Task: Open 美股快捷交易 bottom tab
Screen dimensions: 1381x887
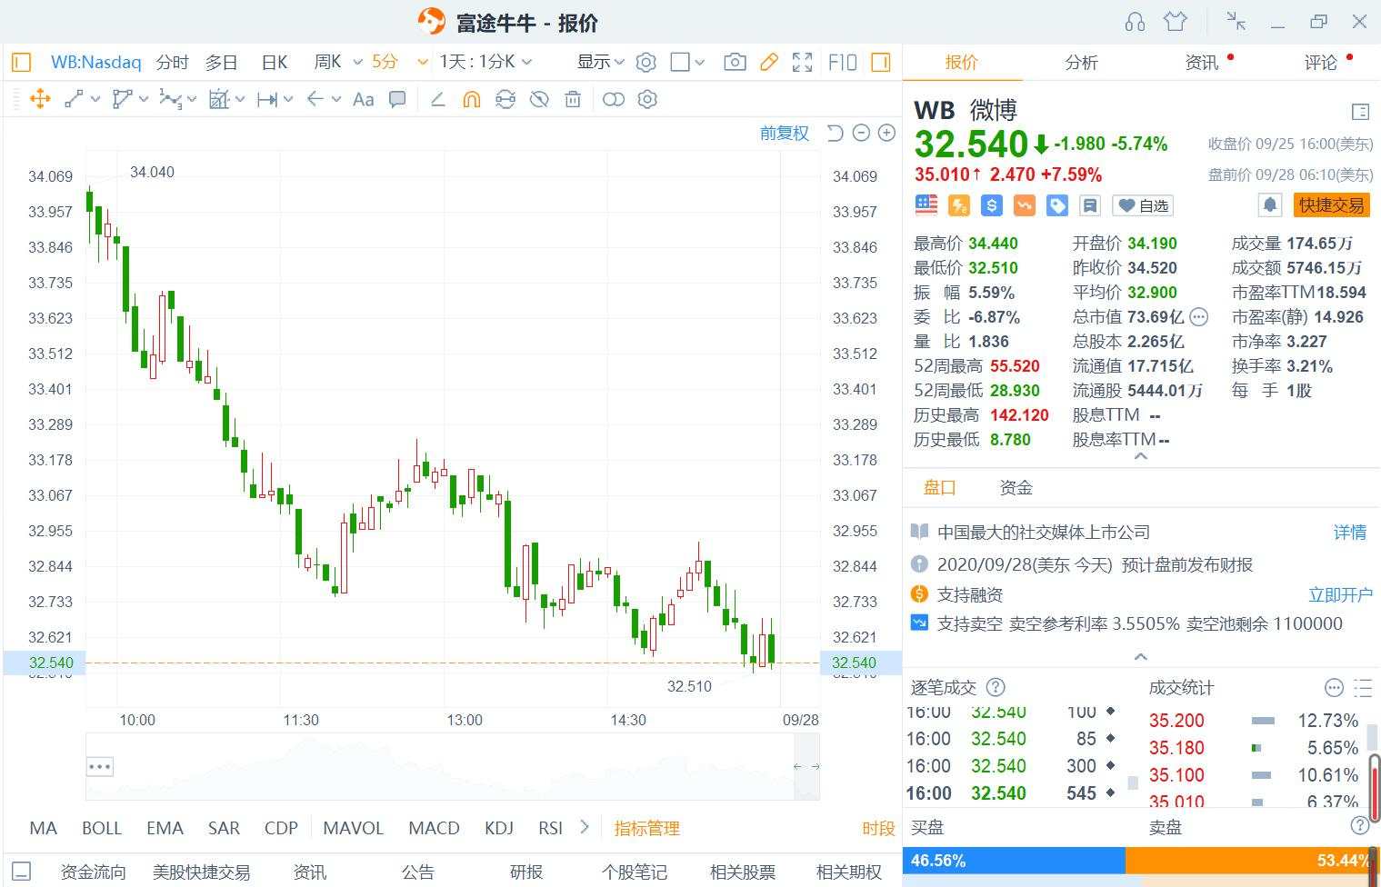Action: (201, 872)
